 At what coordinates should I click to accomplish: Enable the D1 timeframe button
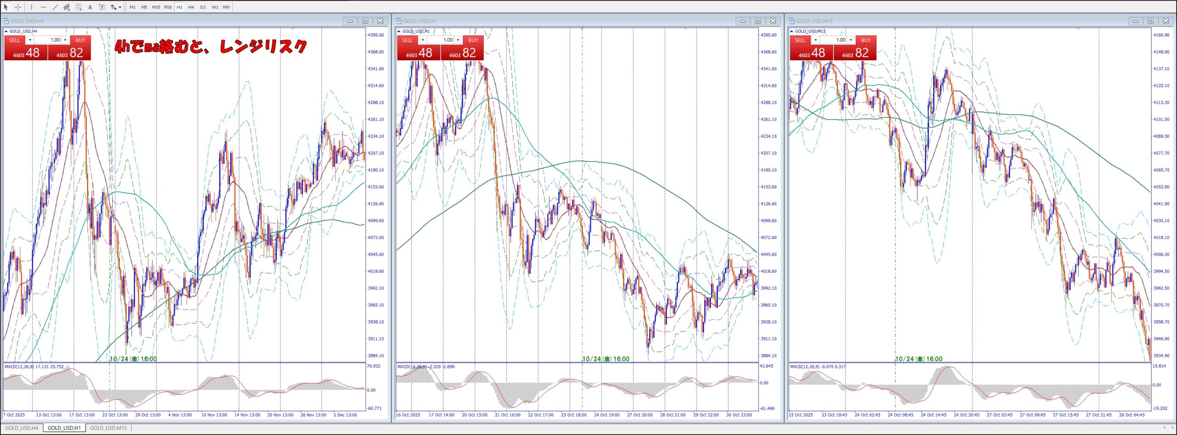pyautogui.click(x=203, y=7)
